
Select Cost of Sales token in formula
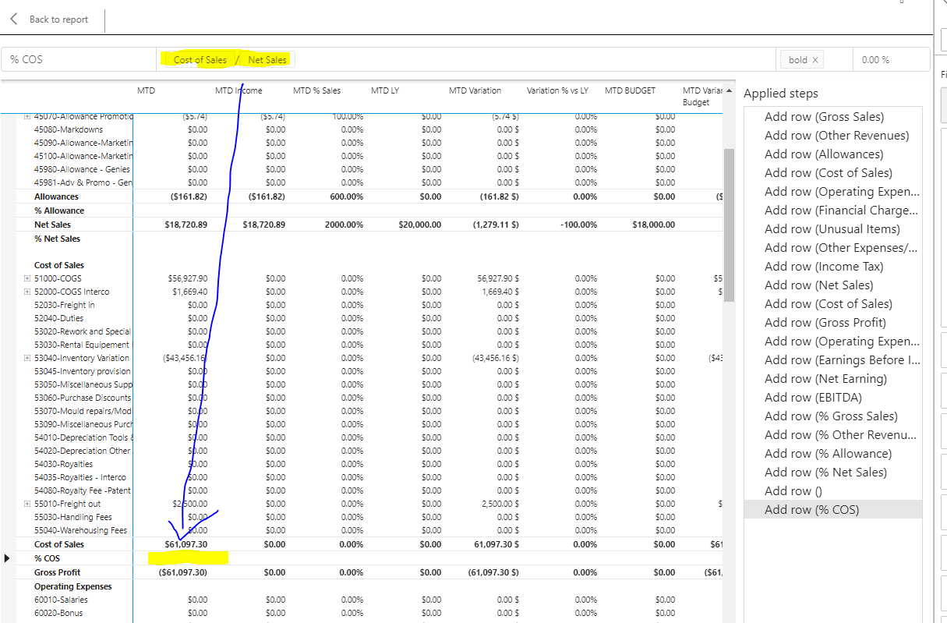pyautogui.click(x=200, y=59)
